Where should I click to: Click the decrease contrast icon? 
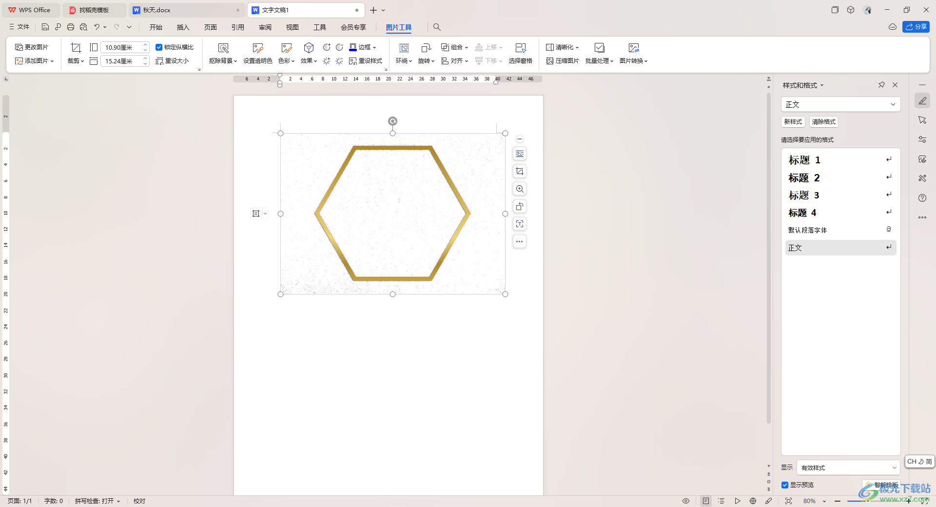[339, 47]
